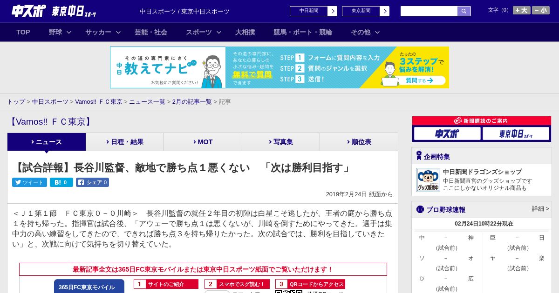Screen dimensions: 559x293
Task: Select the ニュース tab
Action: (47, 142)
